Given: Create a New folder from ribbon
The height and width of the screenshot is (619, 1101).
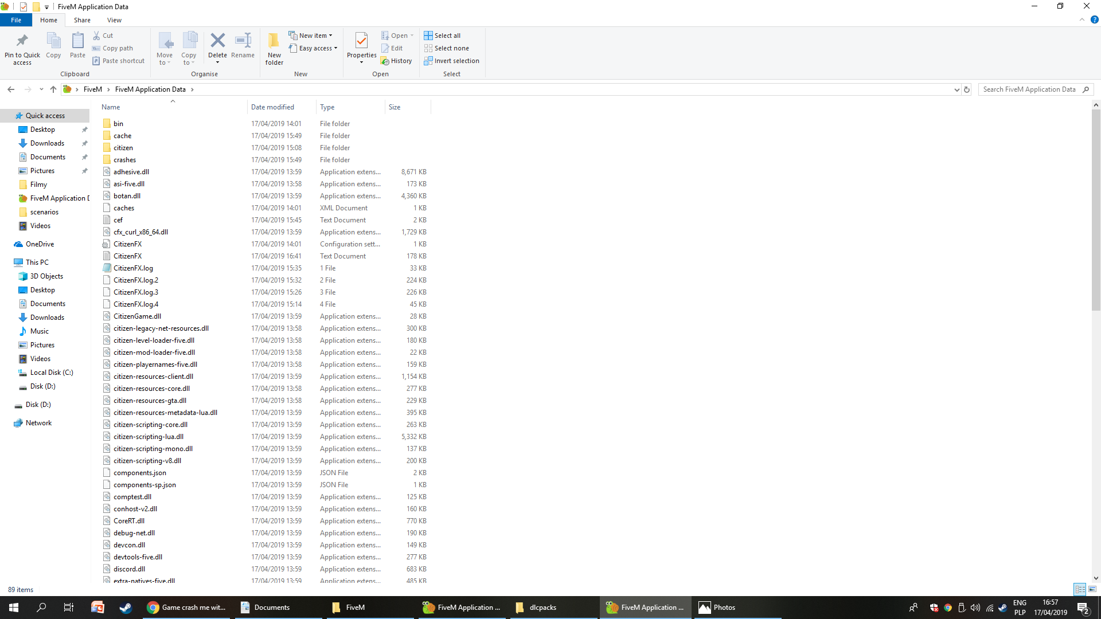Looking at the screenshot, I should pos(274,49).
